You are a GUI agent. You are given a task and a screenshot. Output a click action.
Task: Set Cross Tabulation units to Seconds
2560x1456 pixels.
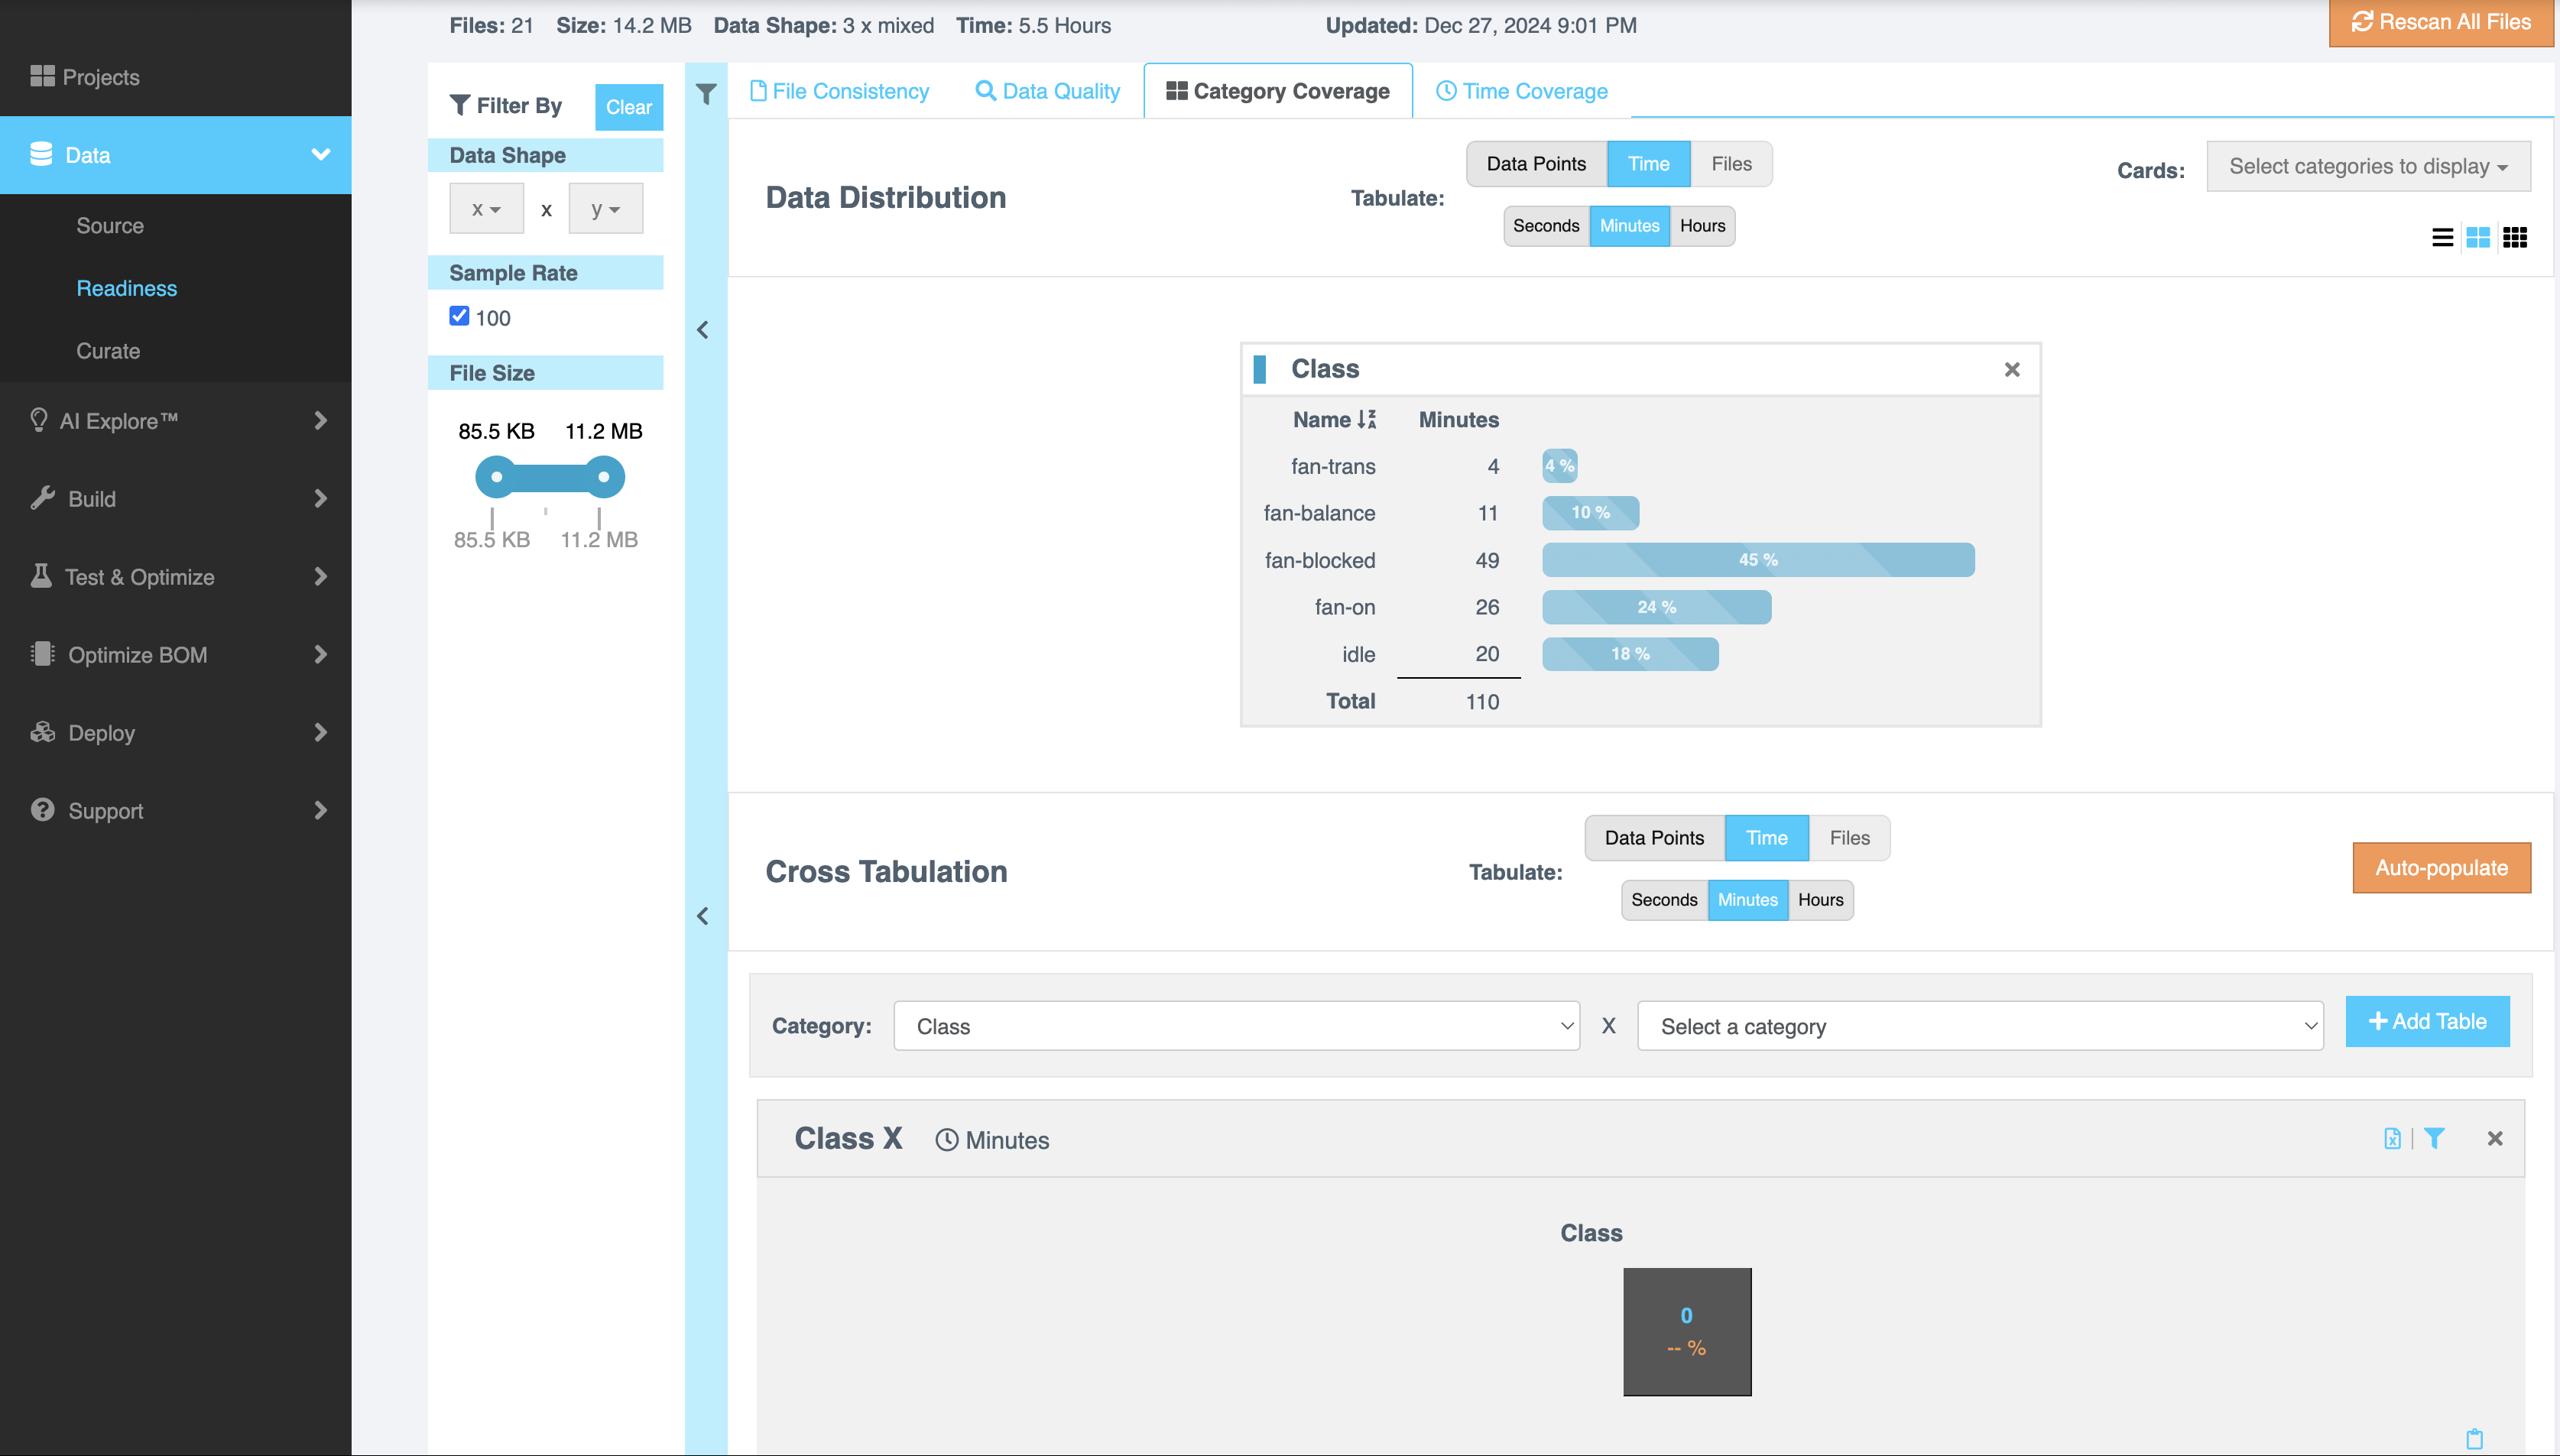coord(1664,900)
